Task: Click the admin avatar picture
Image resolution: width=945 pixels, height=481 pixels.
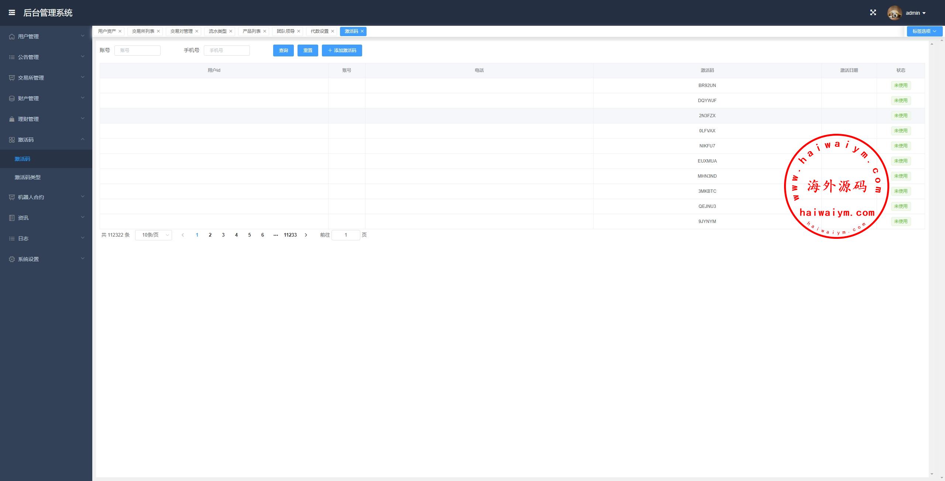Action: tap(894, 13)
